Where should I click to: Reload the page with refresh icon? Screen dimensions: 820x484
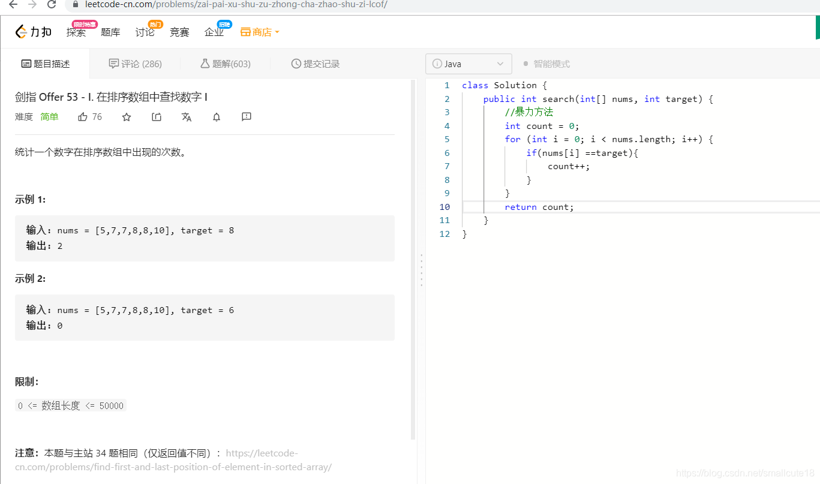pos(52,4)
